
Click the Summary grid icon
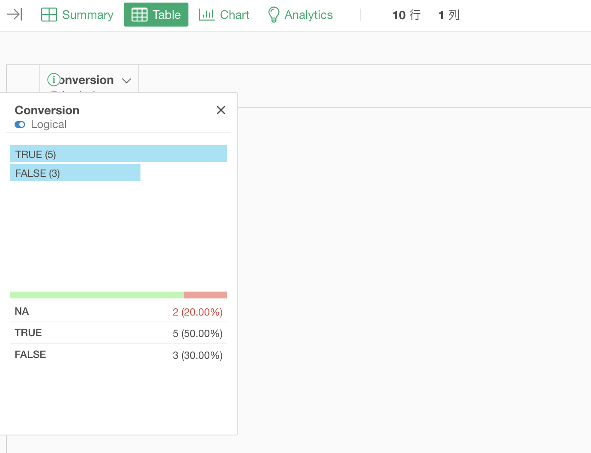point(49,15)
